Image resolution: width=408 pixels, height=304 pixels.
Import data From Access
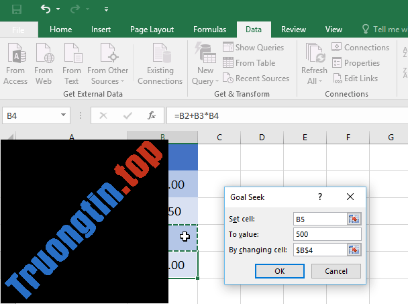click(15, 64)
